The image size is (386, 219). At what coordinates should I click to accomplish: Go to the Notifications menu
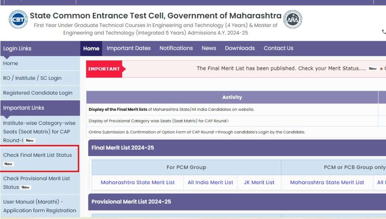click(x=176, y=48)
